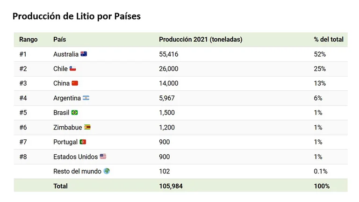Click the País column header
Screen dimensions: 359x202
pos(60,40)
